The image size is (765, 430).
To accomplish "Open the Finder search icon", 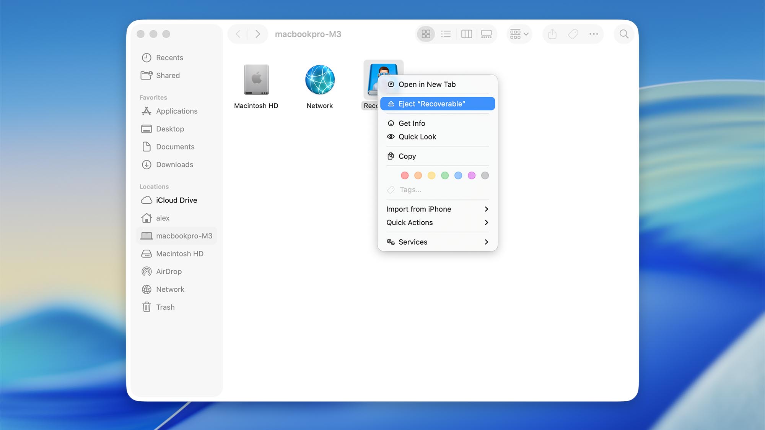I will 624,34.
